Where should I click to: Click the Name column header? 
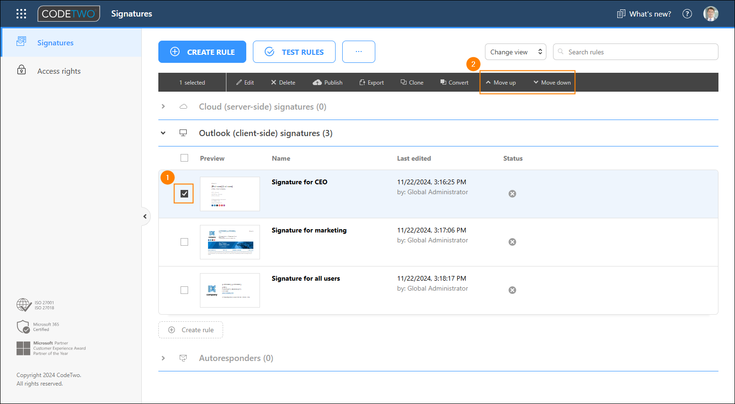(x=281, y=158)
